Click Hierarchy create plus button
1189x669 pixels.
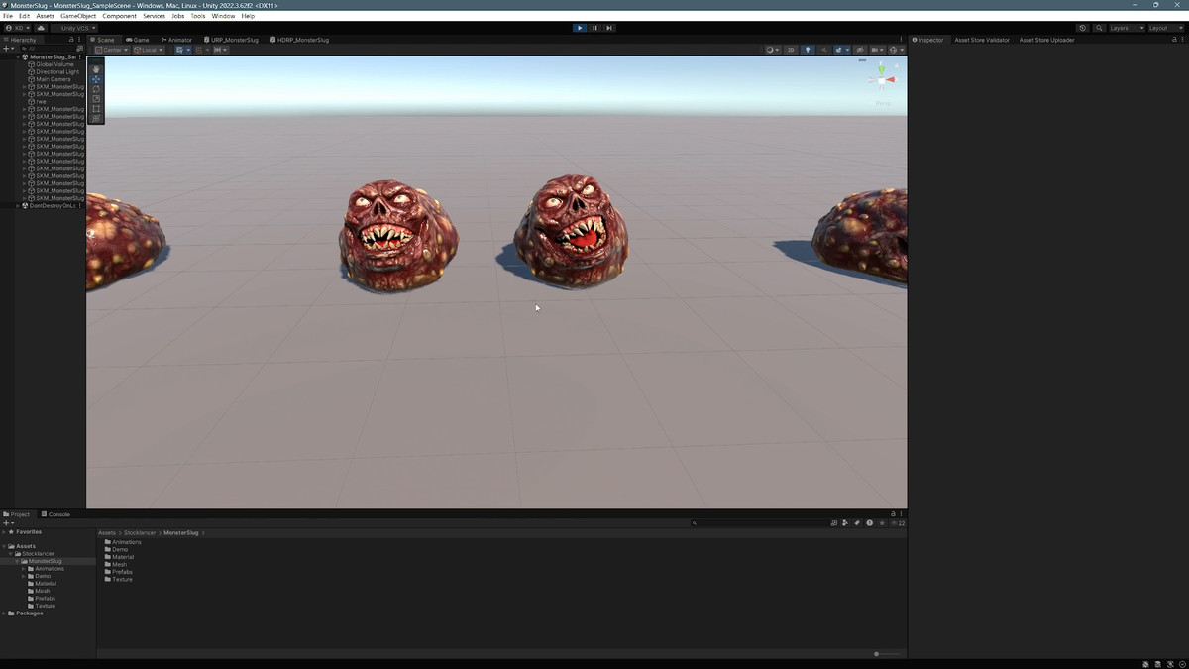point(8,48)
